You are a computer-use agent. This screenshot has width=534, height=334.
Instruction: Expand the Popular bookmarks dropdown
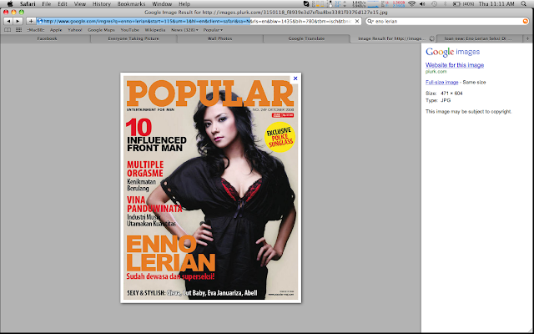(x=213, y=30)
